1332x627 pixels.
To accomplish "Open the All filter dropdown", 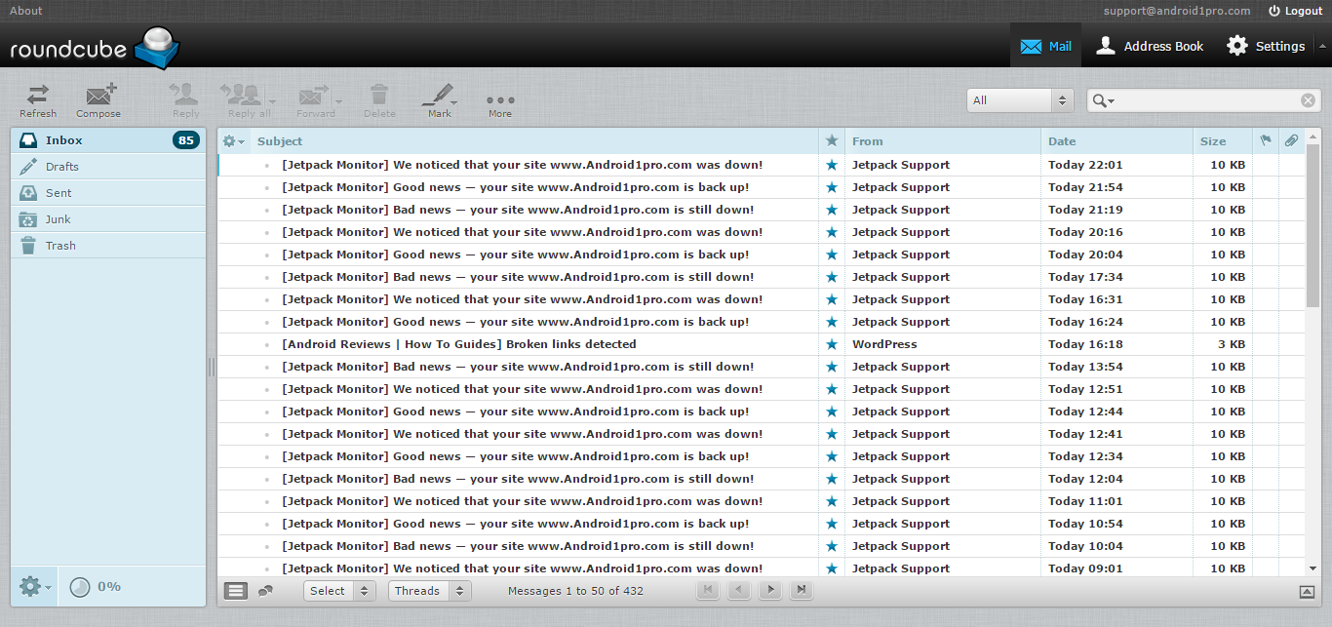I will [1020, 100].
